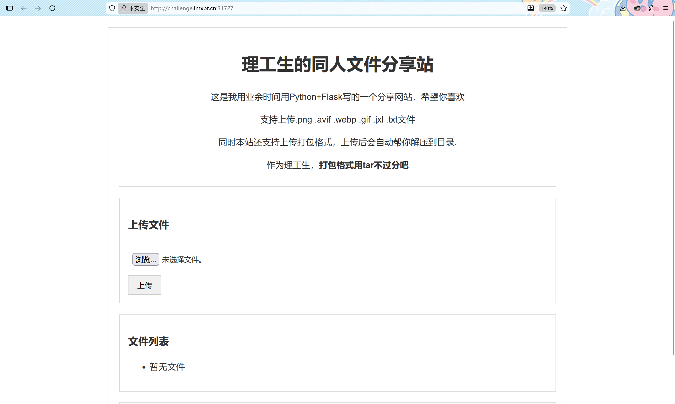The image size is (675, 404).
Task: Click the extensions puzzle-piece icon
Action: [x=652, y=8]
